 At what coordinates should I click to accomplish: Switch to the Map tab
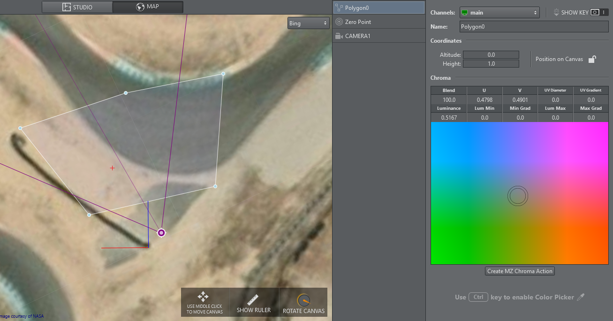(147, 7)
